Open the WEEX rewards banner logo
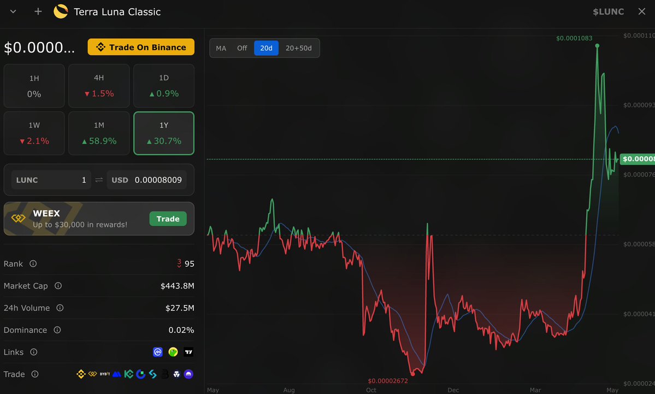This screenshot has width=655, height=394. click(x=19, y=219)
